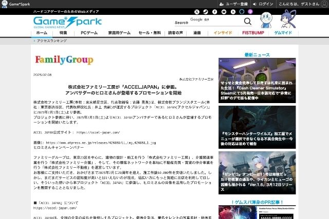Open the 家庭用ゲーム navigation tab

coord(119,33)
